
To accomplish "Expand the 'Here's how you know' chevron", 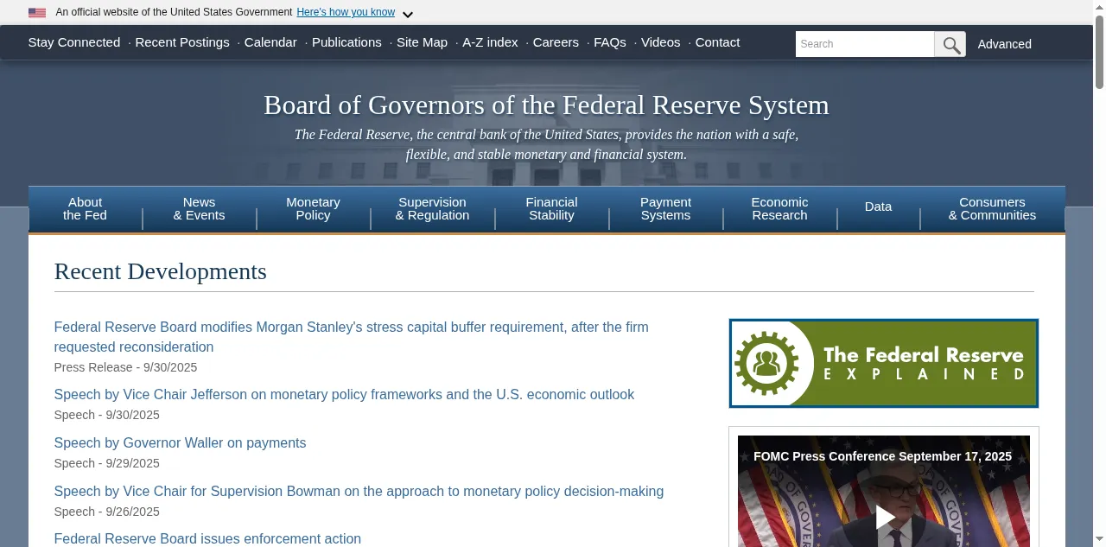I will (x=408, y=15).
